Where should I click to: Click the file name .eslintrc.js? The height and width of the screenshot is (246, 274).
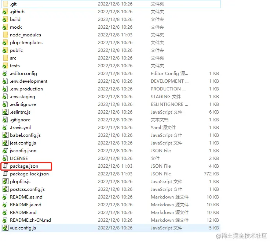(20, 112)
